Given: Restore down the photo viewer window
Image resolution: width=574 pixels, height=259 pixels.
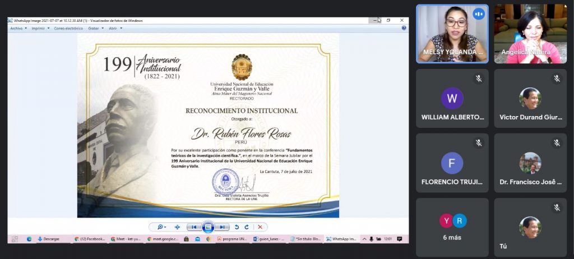Looking at the screenshot, I should coord(388,21).
